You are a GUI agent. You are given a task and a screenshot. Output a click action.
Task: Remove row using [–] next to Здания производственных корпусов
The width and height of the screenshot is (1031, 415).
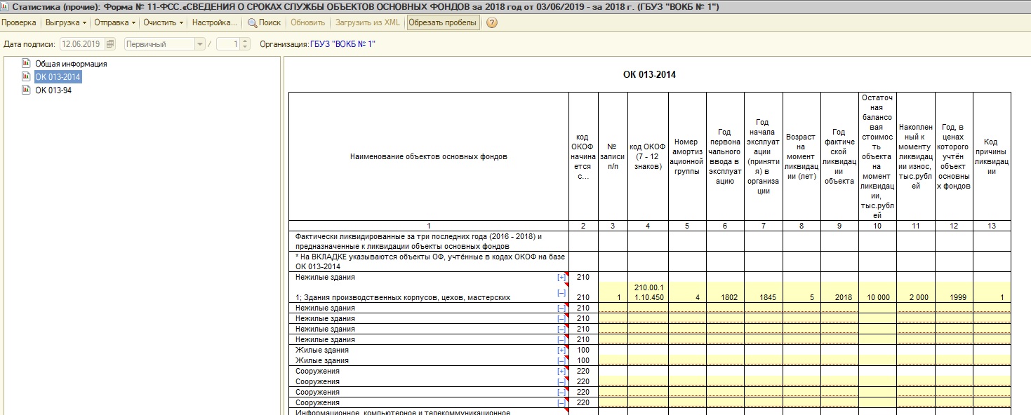(561, 293)
